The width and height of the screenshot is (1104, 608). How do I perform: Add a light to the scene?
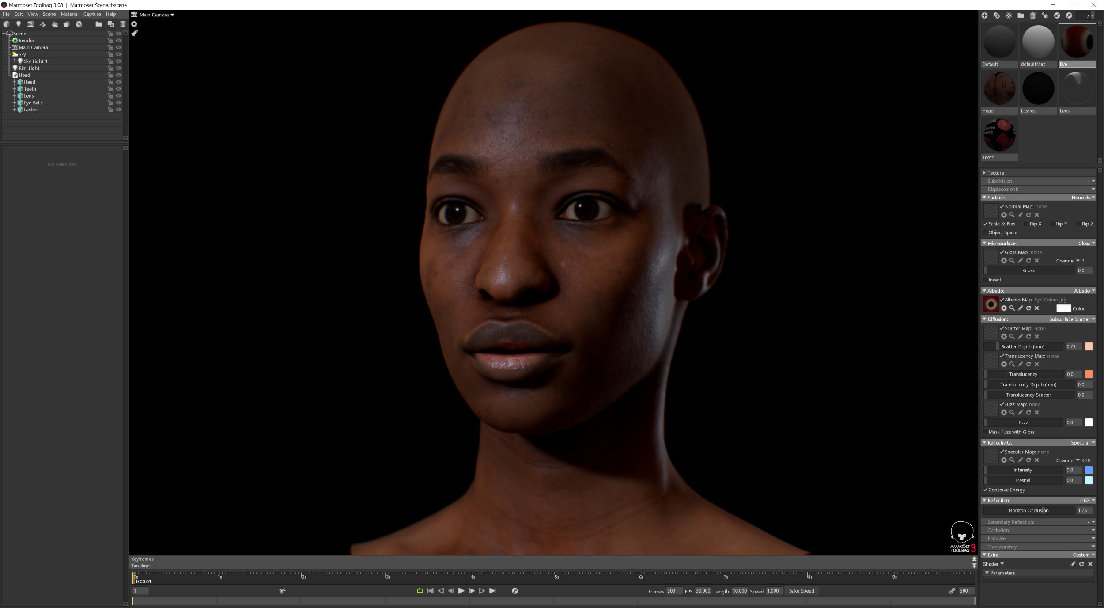click(18, 24)
